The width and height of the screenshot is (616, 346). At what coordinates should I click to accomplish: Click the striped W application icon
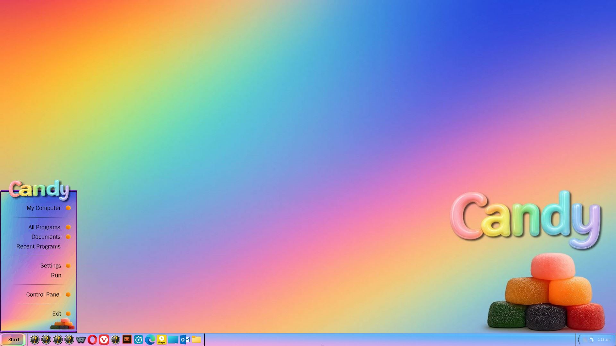[x=81, y=340]
